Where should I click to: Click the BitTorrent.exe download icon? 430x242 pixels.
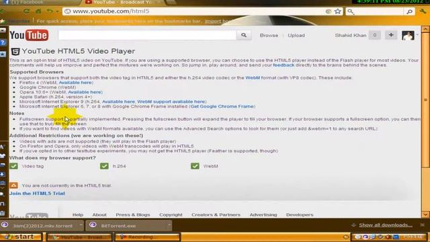[x=93, y=225]
